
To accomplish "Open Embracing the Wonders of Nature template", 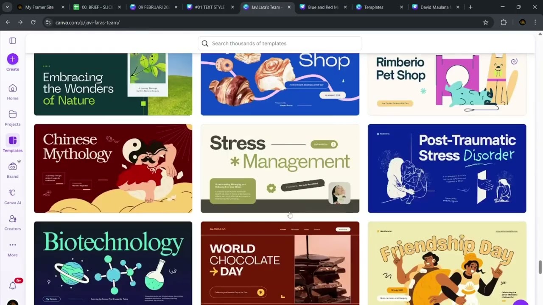I will [113, 84].
